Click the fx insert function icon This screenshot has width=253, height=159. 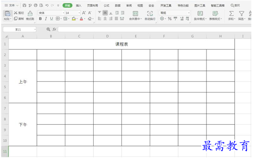coord(54,29)
